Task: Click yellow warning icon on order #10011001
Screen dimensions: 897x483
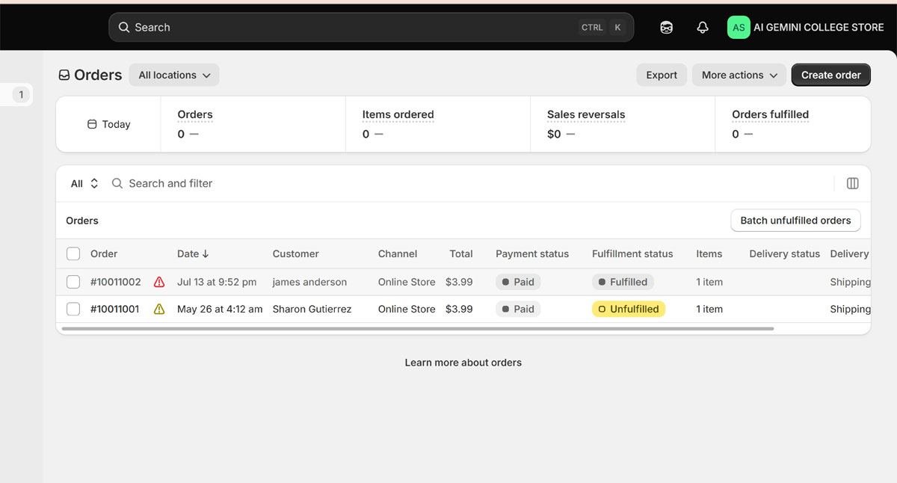Action: 159,309
